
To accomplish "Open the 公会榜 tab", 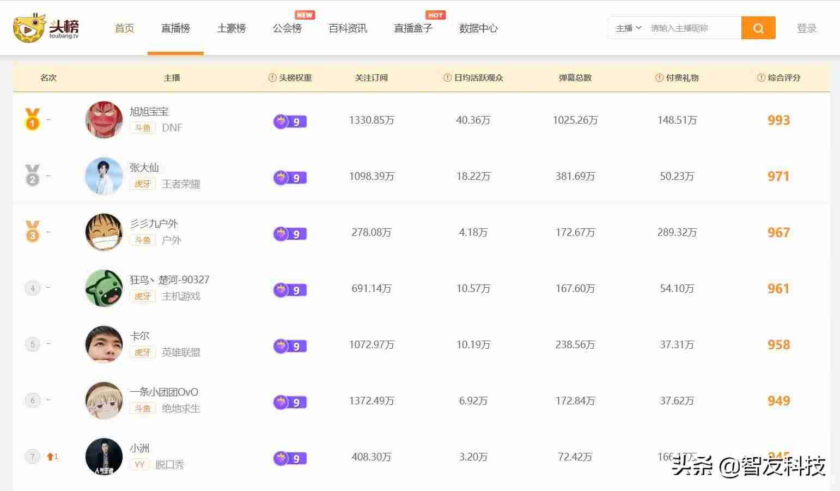I will pyautogui.click(x=287, y=28).
